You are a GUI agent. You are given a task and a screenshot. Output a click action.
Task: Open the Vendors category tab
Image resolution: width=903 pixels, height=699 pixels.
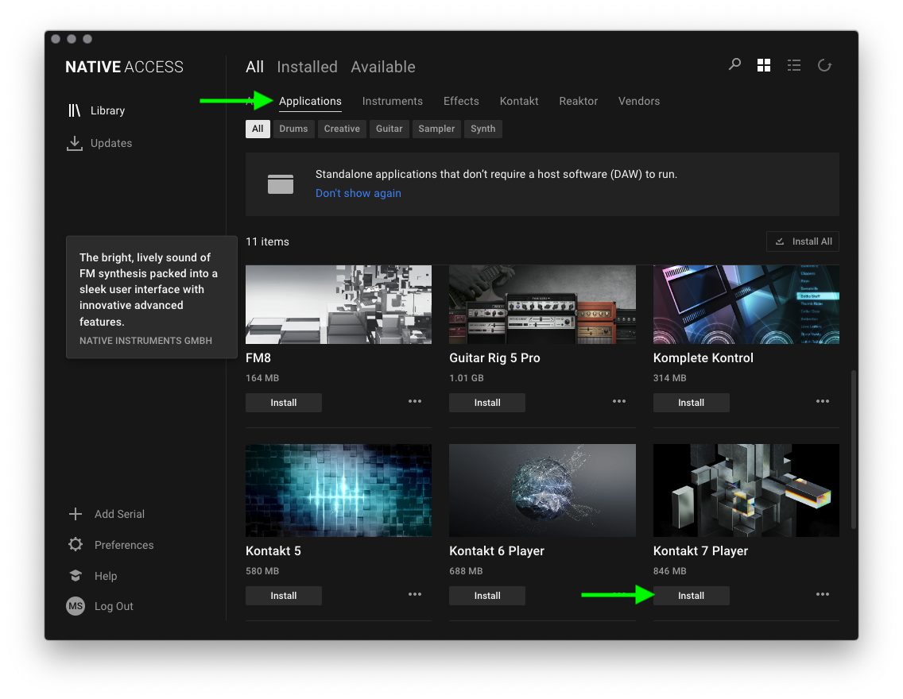(x=638, y=101)
